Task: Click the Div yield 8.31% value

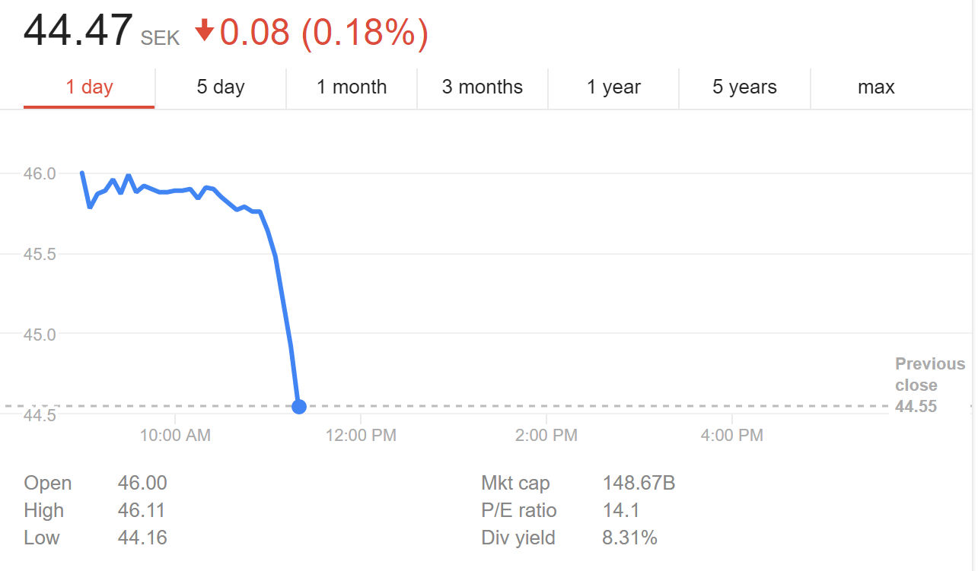Action: (629, 538)
